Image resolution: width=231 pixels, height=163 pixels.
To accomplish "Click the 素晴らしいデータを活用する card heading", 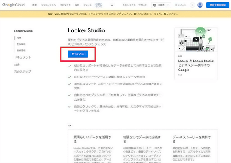I will (x=92, y=139).
